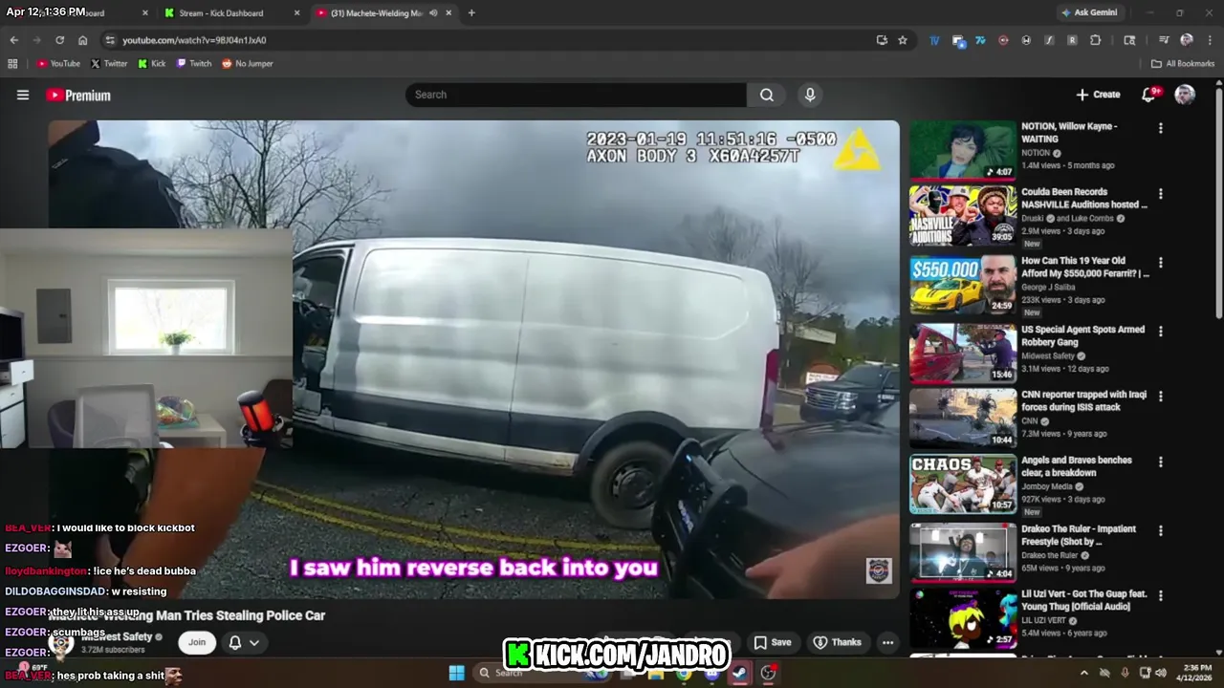Viewport: 1224px width, 688px height.
Task: Open the Twitter bookmark
Action: tap(109, 63)
